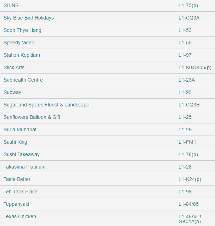Screen dimensions: 215x226
Task: Click Sushi Takeaway store name
Action: 21,155
